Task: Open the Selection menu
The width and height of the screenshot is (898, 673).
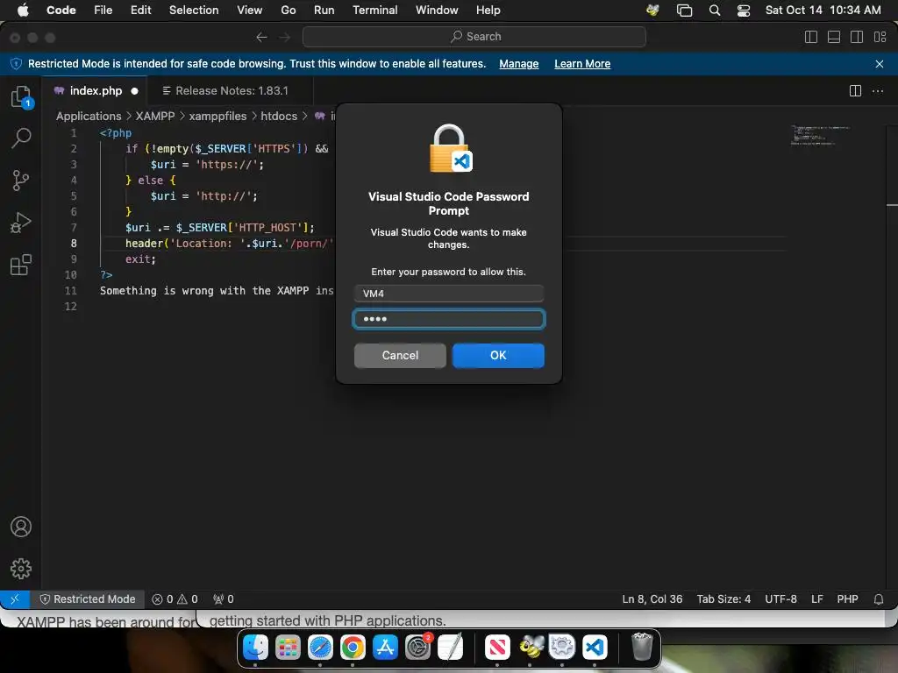Action: [x=194, y=11]
